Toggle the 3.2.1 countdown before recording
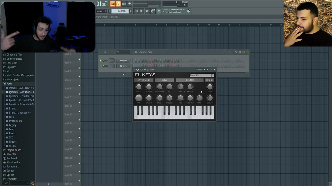Screen dimensions: 332x186 pos(118,4)
